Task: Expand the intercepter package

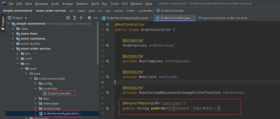Action: [35, 104]
